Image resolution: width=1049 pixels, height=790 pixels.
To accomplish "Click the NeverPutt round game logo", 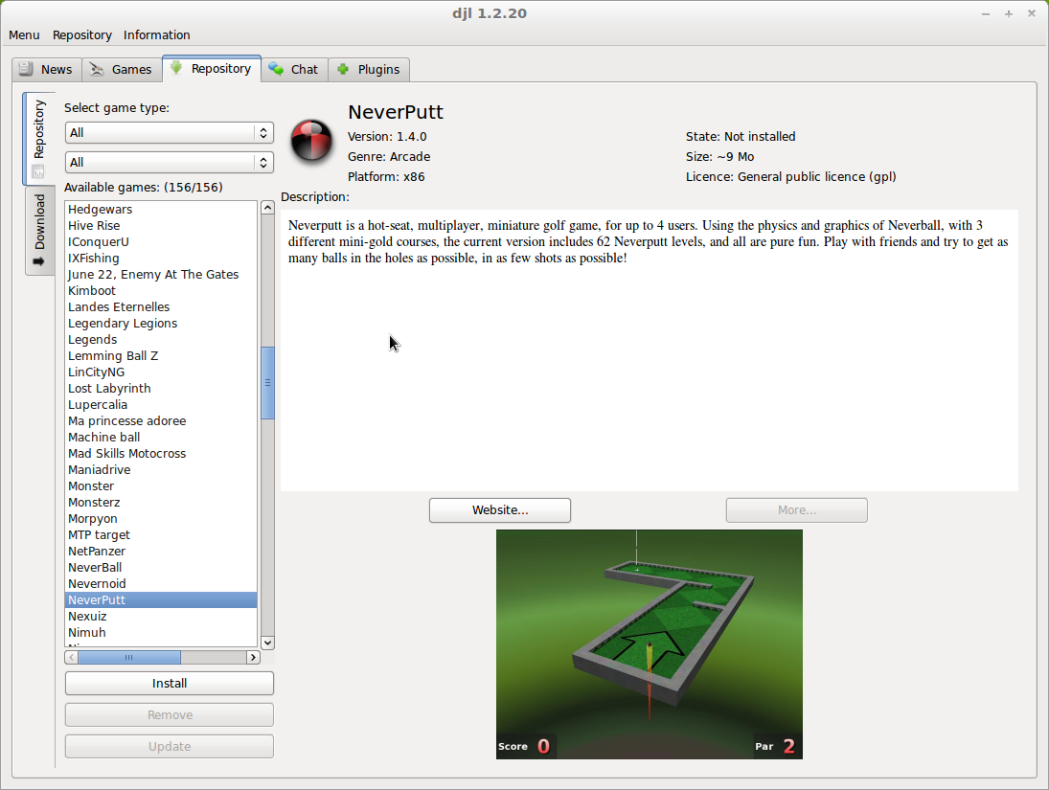I will (310, 141).
